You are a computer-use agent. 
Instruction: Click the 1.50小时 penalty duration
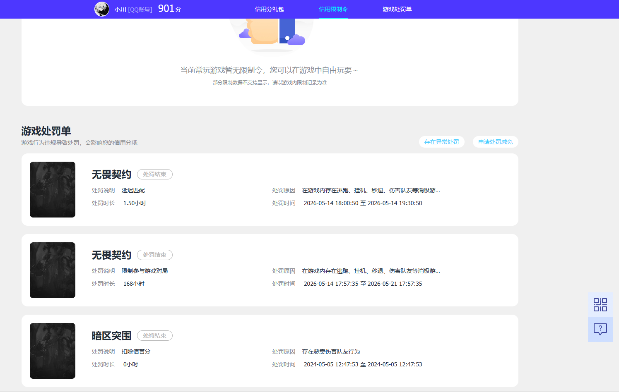coord(135,203)
